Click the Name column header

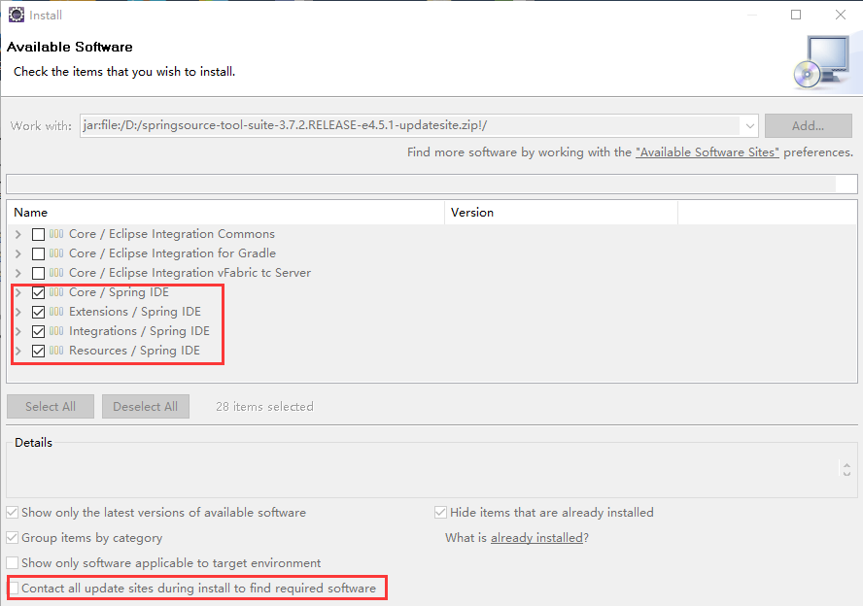point(225,213)
